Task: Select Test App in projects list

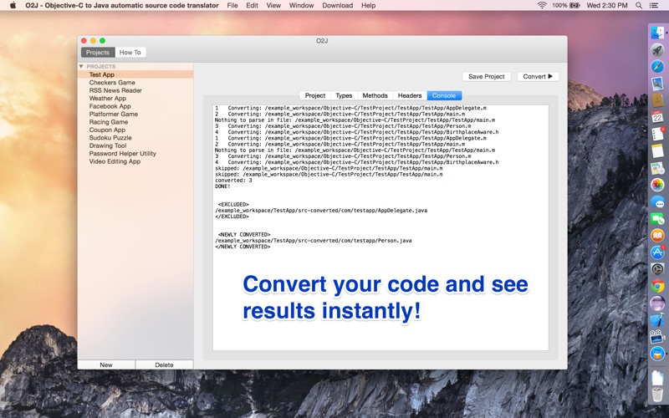Action: (x=135, y=74)
